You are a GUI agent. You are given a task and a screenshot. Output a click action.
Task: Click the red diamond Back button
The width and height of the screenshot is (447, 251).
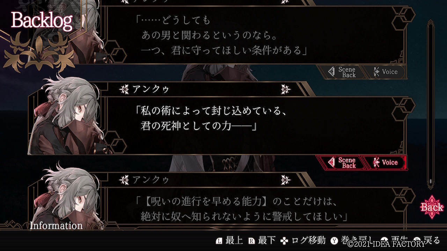[432, 207]
